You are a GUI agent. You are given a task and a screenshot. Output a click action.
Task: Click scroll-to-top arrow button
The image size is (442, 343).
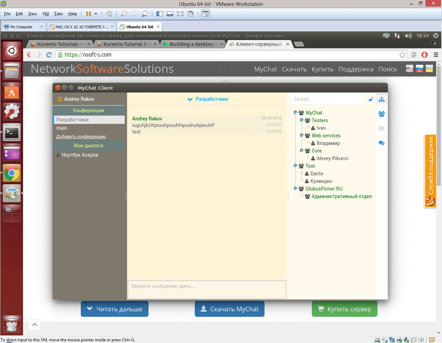(35, 325)
